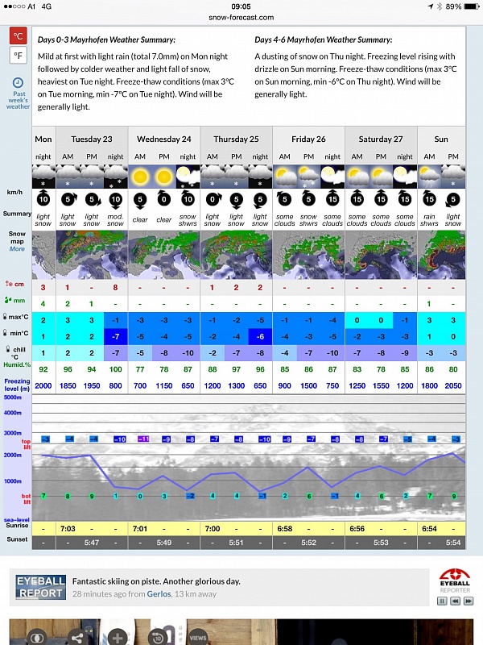Click the Eyeball Reporter icon
This screenshot has height=645, width=483.
(x=455, y=580)
